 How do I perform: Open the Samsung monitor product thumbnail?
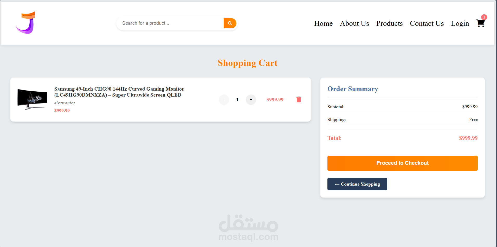click(x=32, y=99)
